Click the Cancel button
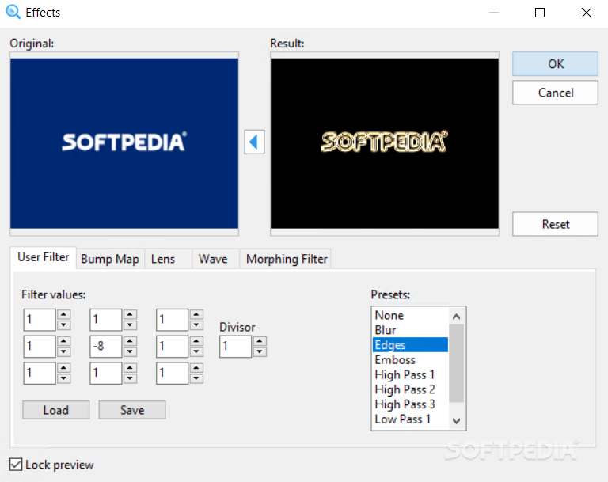The image size is (608, 482). coord(555,93)
